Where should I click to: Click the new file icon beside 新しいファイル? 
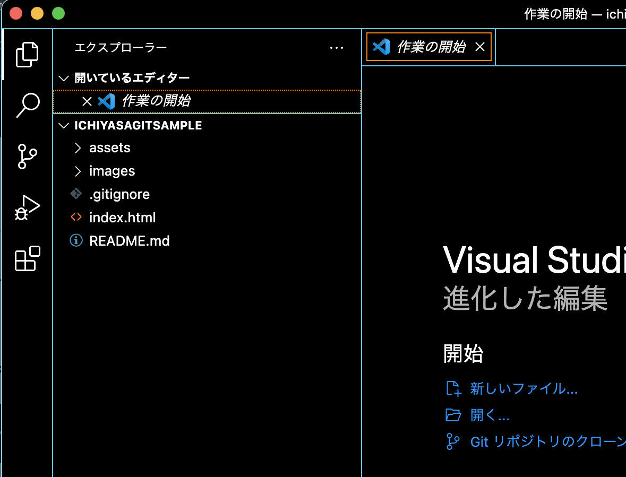pos(453,388)
